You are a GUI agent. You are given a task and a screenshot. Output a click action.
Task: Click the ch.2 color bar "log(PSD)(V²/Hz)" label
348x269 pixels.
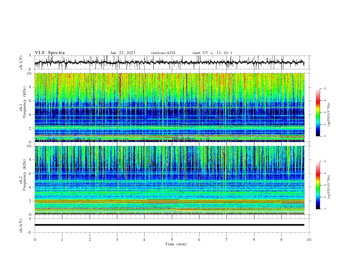point(329,187)
